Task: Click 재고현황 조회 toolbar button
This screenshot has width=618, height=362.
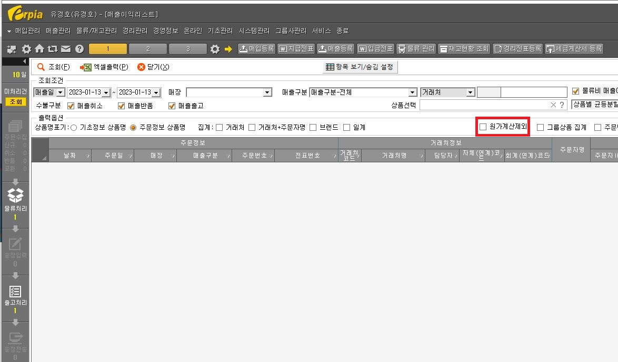Action: (x=464, y=49)
